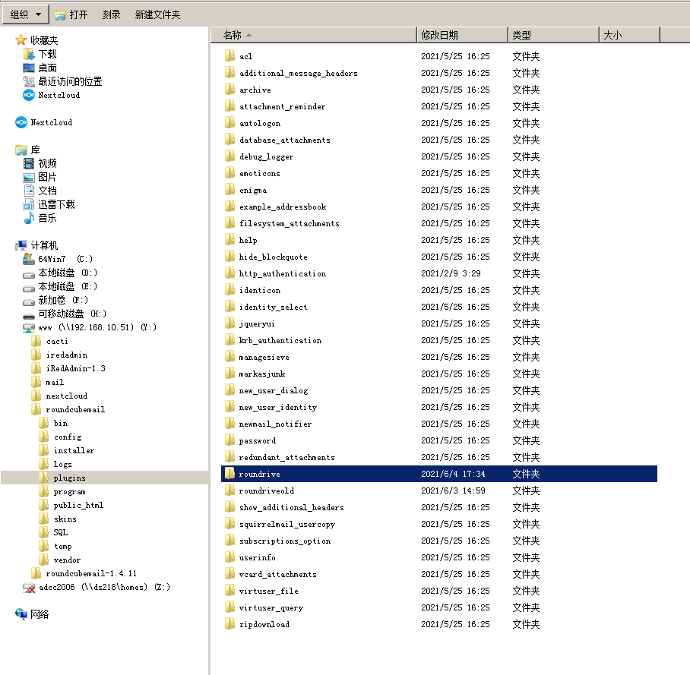This screenshot has width=690, height=675.
Task: Open the 最近访问的位置 icon
Action: pyautogui.click(x=29, y=81)
